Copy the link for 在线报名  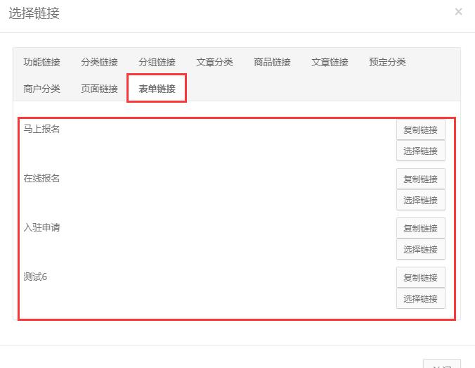pos(420,179)
